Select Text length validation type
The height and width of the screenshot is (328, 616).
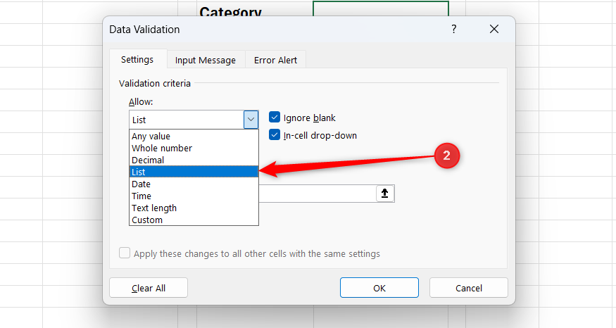(x=194, y=208)
